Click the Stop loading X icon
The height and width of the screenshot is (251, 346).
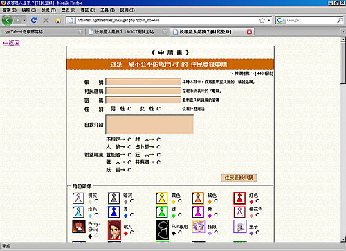point(46,20)
